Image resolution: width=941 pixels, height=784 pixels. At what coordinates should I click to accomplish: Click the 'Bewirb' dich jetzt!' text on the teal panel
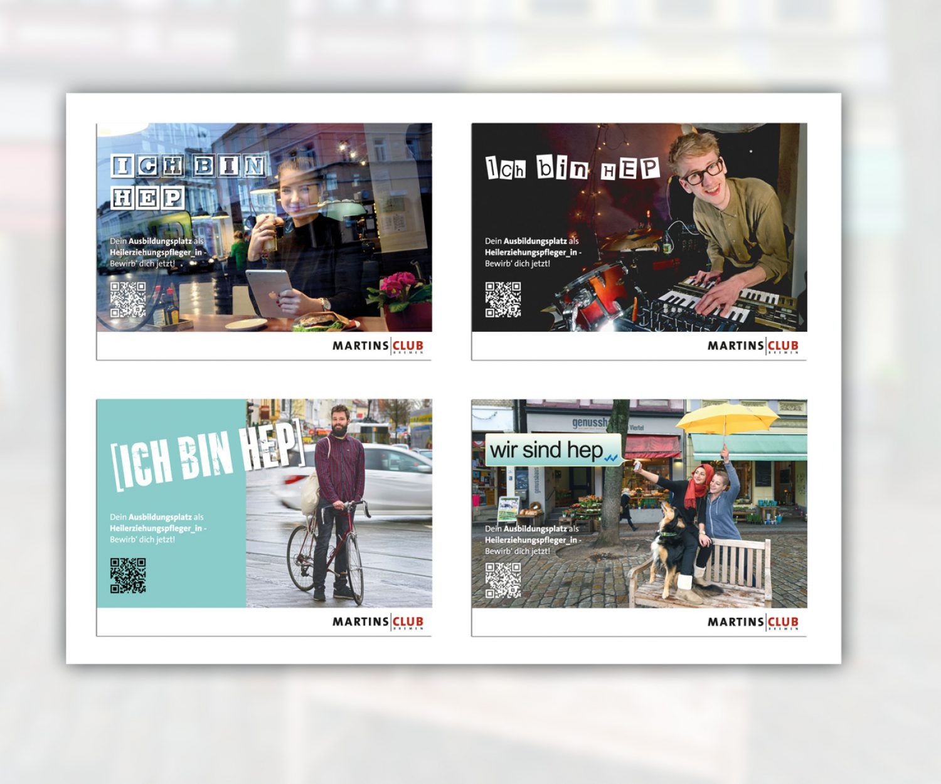click(x=142, y=539)
